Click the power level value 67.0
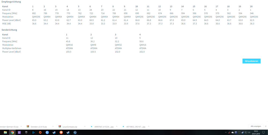 click(x=172, y=20)
